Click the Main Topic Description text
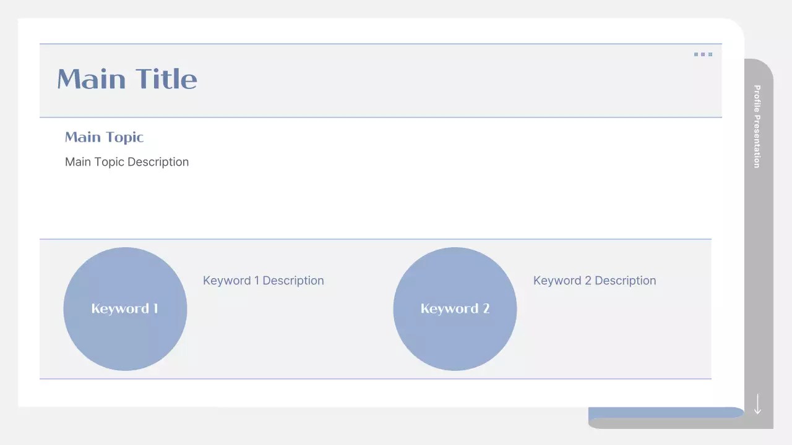Screen dimensions: 792x445 pos(127,162)
